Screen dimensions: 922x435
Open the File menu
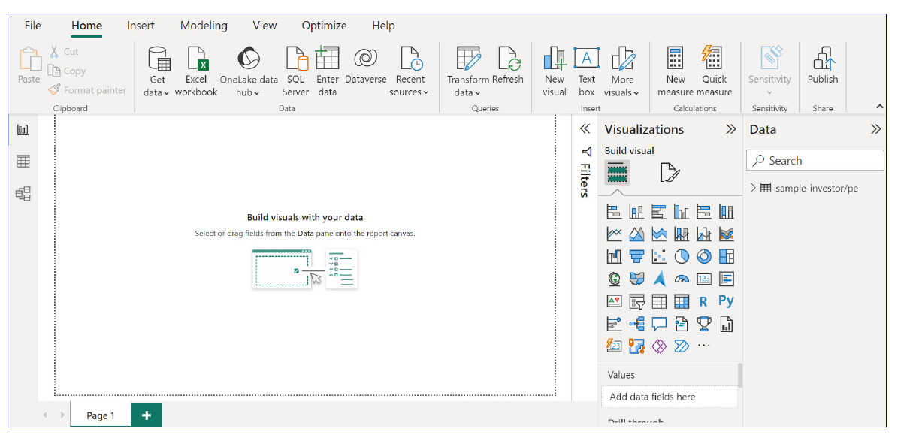32,25
